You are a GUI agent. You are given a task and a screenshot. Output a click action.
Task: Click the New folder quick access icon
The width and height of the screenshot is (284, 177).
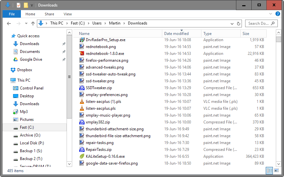click(26, 5)
